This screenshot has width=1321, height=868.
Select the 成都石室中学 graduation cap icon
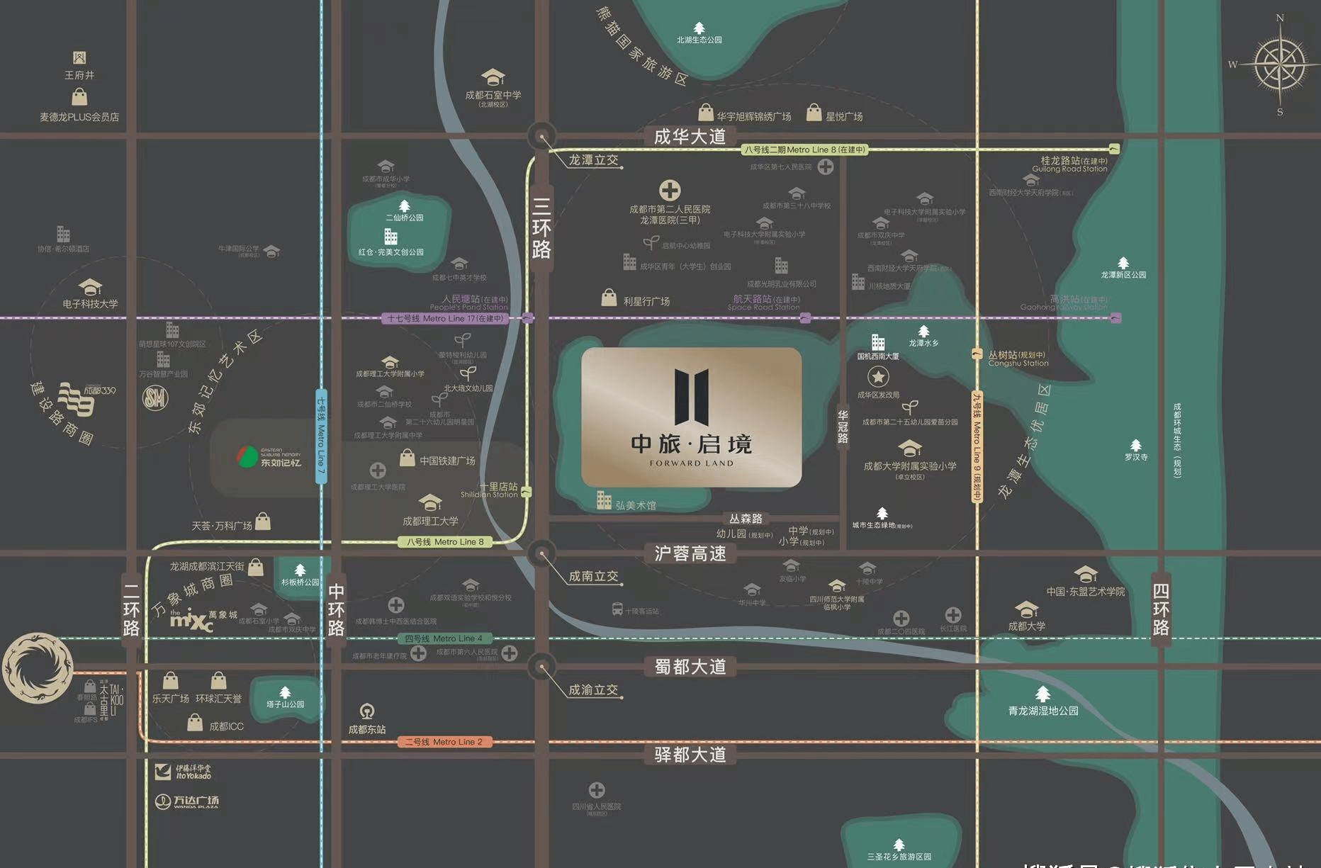point(493,77)
